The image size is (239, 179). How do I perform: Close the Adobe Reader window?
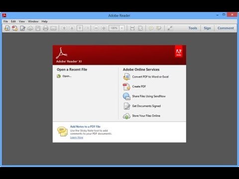[232, 15]
